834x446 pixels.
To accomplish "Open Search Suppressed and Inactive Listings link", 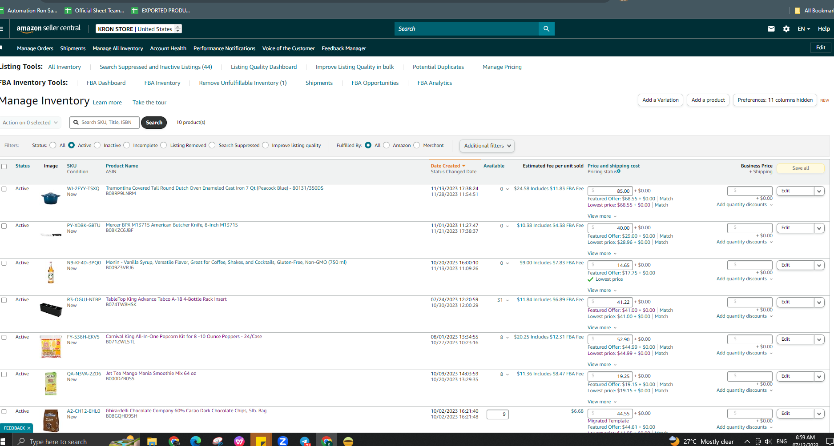I will tap(156, 67).
